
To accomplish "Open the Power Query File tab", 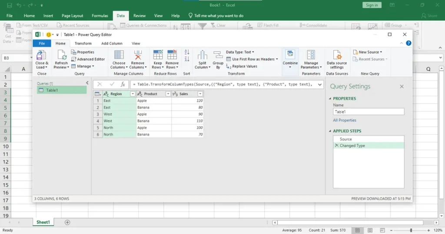I will (42, 43).
